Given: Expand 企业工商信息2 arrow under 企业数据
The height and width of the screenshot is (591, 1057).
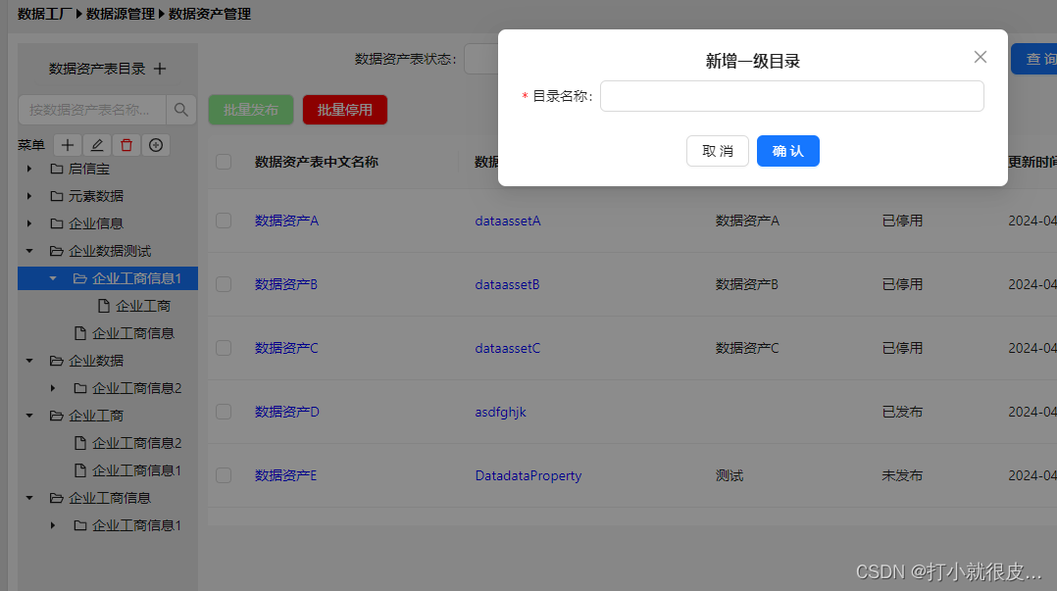Looking at the screenshot, I should click(x=53, y=388).
